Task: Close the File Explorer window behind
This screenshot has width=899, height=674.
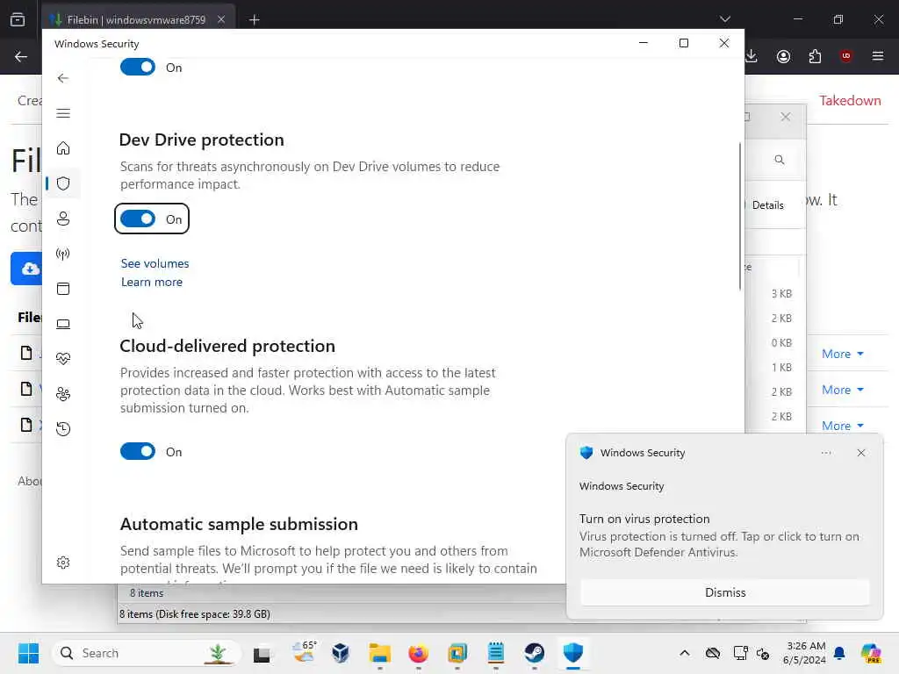Action: click(x=786, y=117)
